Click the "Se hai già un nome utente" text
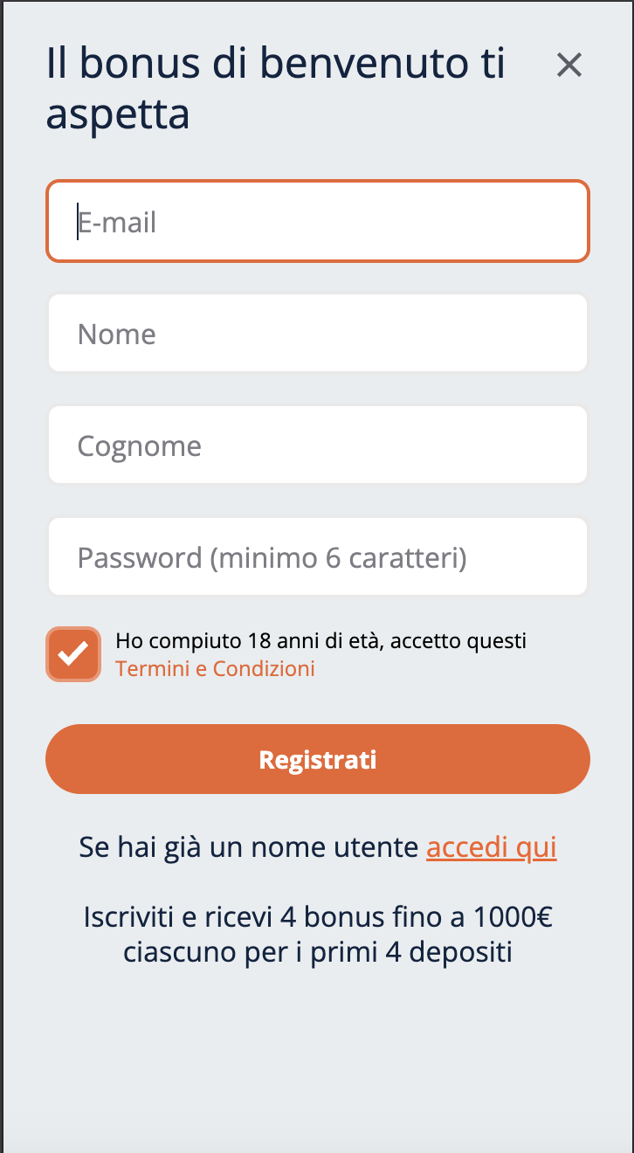This screenshot has height=1153, width=634. pos(249,847)
